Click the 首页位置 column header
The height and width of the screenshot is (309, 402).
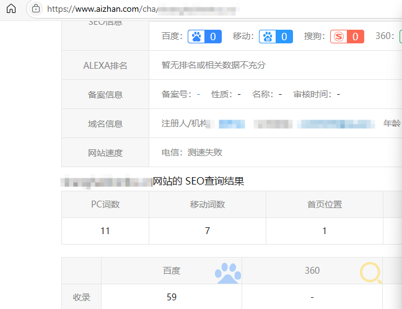[325, 204]
